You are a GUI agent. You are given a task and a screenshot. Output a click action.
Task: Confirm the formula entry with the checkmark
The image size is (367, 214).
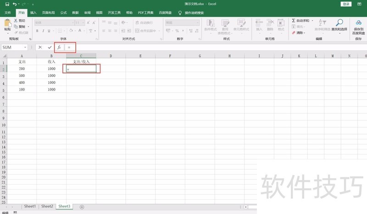click(50, 47)
